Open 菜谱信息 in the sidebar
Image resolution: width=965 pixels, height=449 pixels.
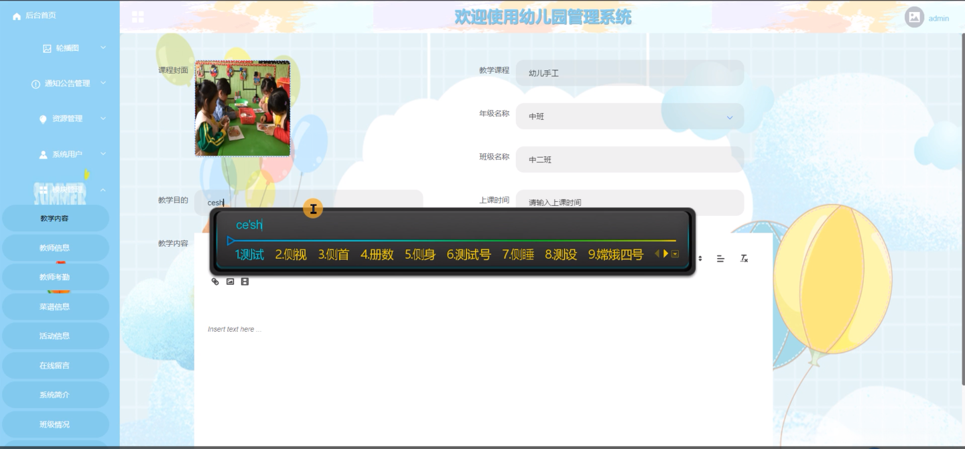coord(54,307)
